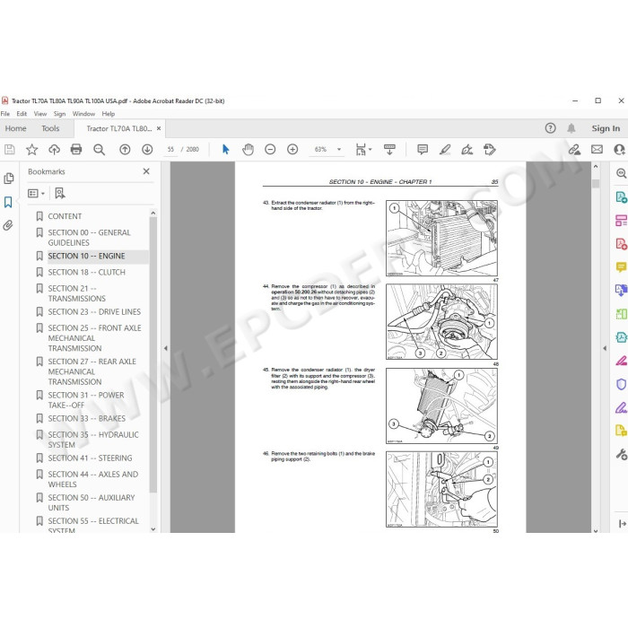
Task: Switch to the Home tab
Action: click(x=15, y=128)
